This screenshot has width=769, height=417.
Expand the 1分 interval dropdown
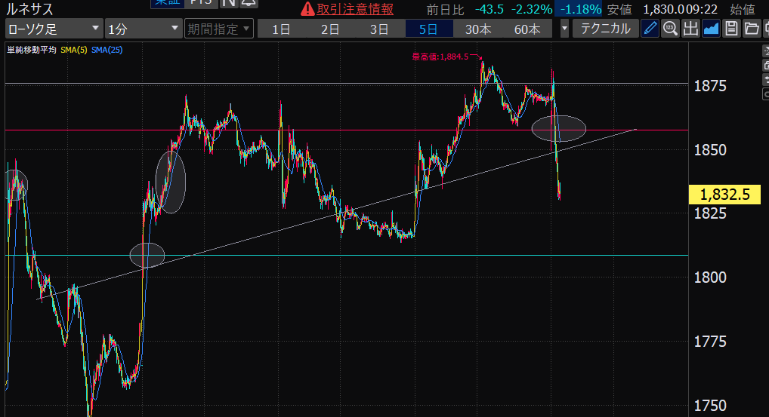(144, 29)
